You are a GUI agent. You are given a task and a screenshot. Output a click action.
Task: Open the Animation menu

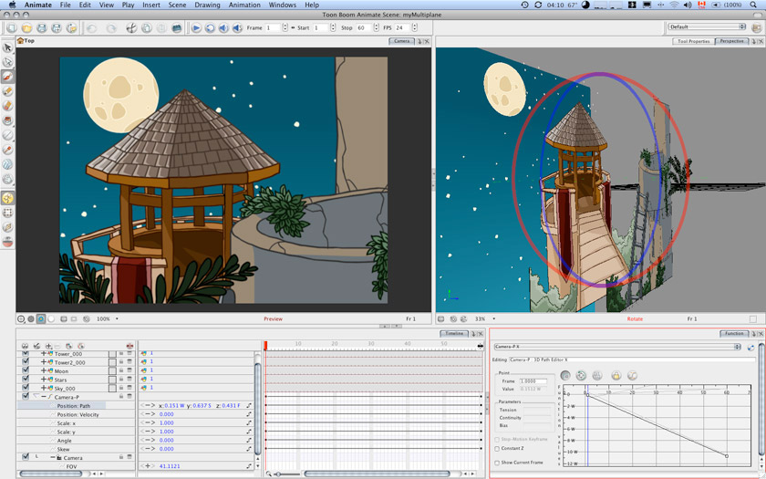[x=243, y=5]
